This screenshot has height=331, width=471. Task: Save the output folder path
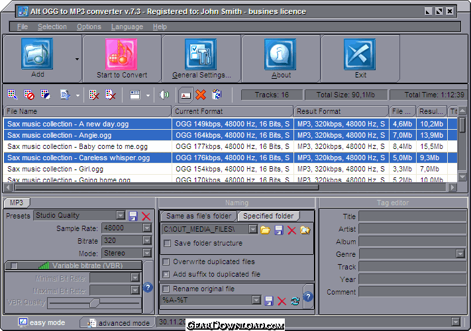(x=279, y=230)
